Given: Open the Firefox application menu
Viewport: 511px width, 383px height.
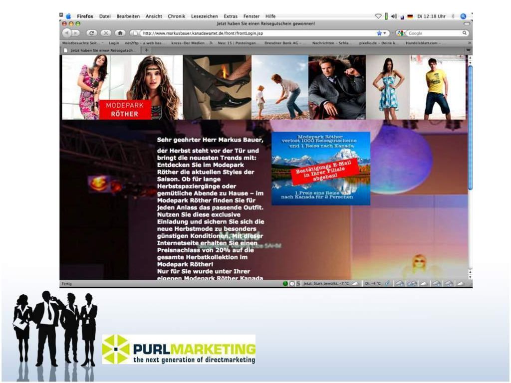Looking at the screenshot, I should (x=85, y=16).
